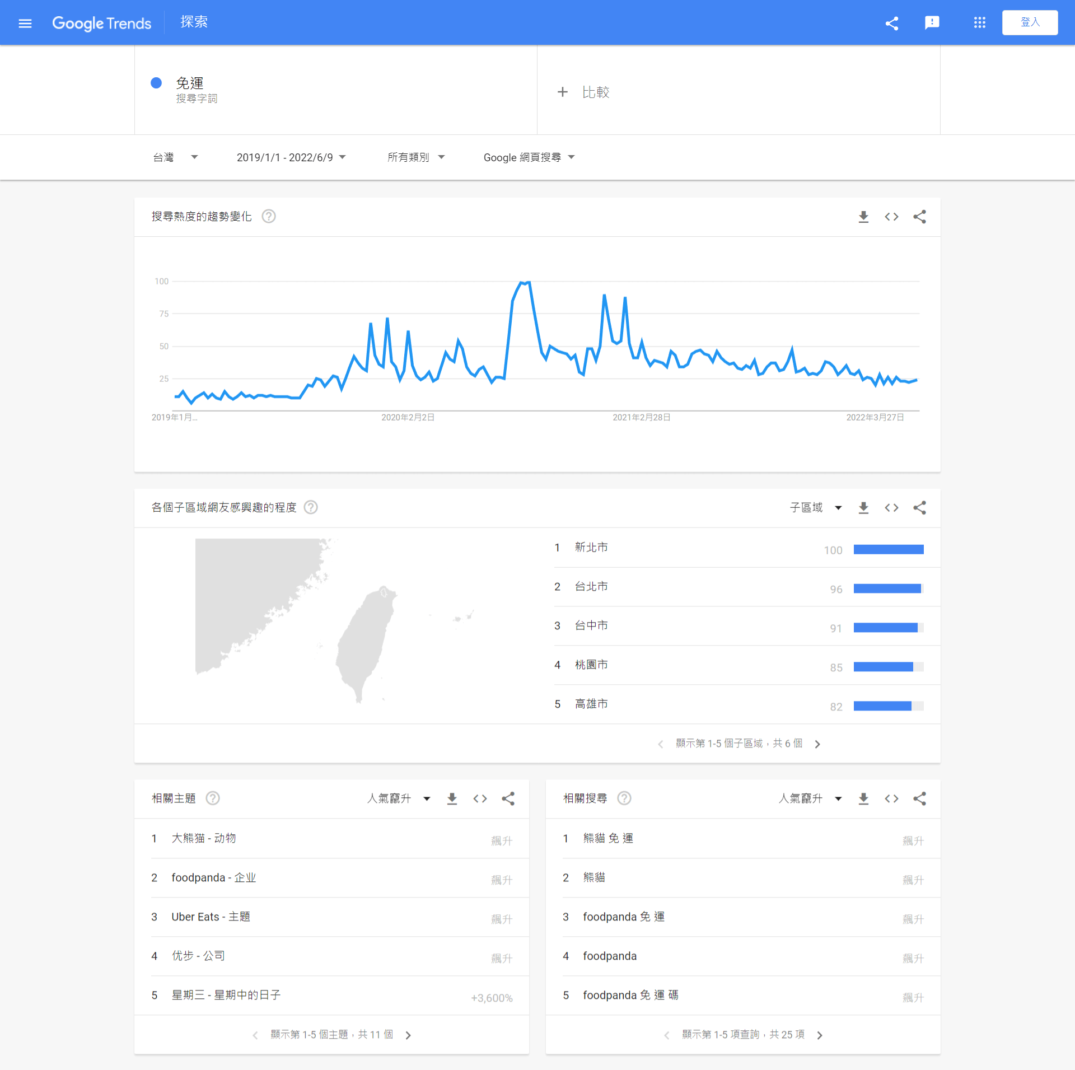Viewport: 1075px width, 1070px height.
Task: Open help for 搜尋熱度的趨勢變化
Action: (269, 216)
